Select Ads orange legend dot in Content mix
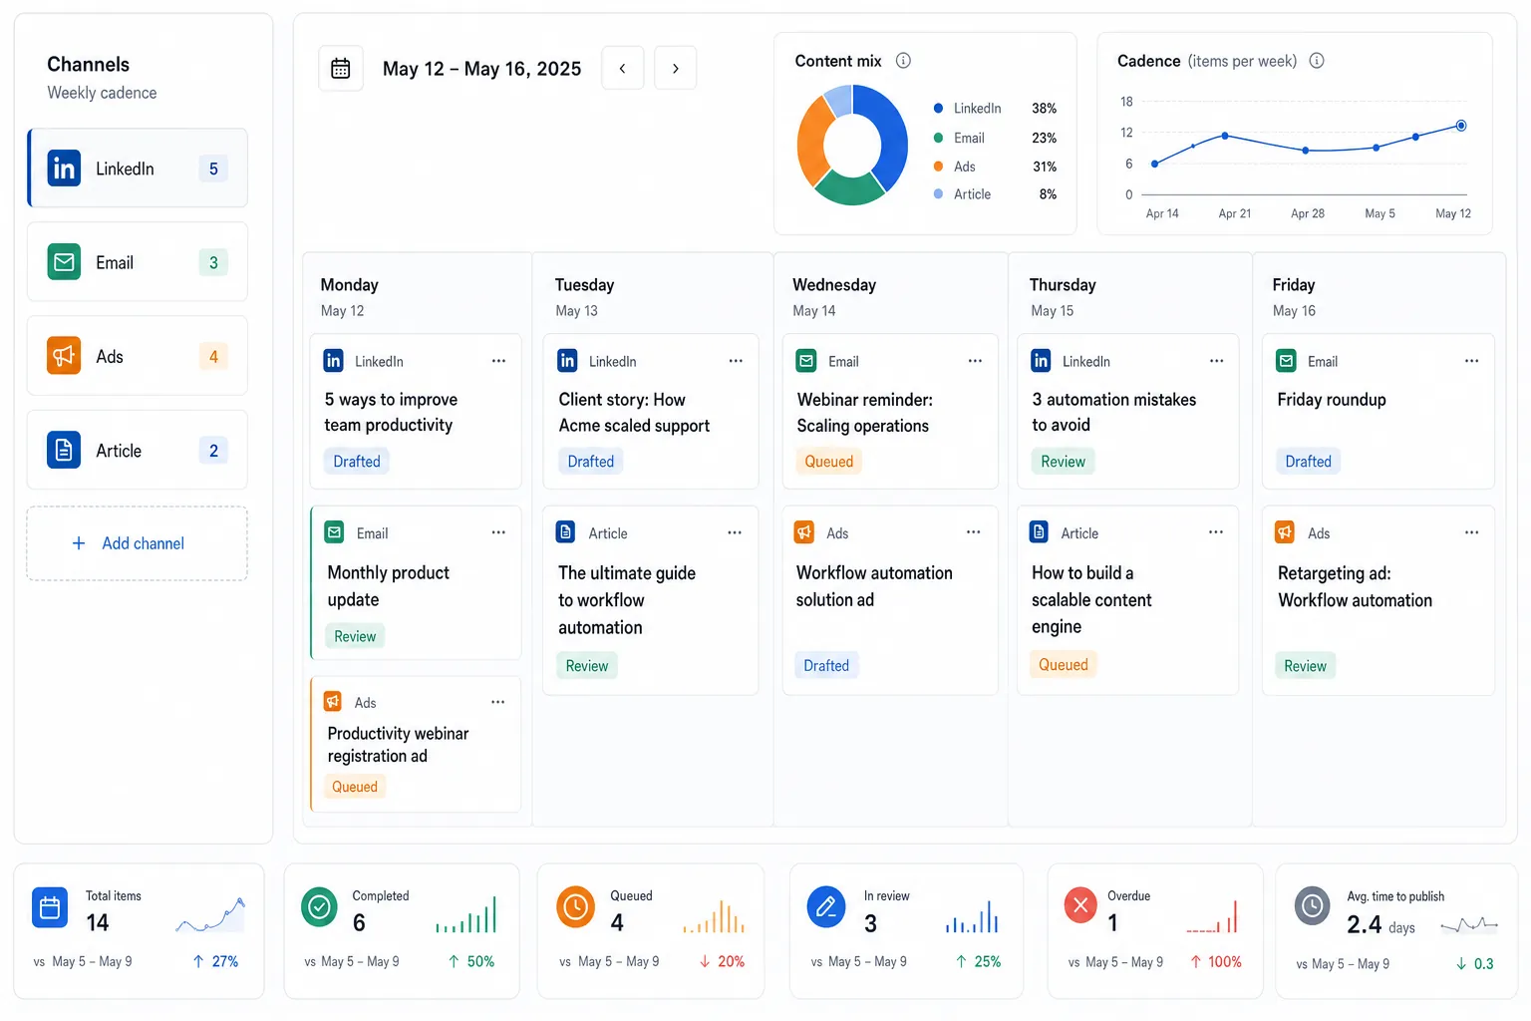The width and height of the screenshot is (1531, 1021). click(938, 167)
